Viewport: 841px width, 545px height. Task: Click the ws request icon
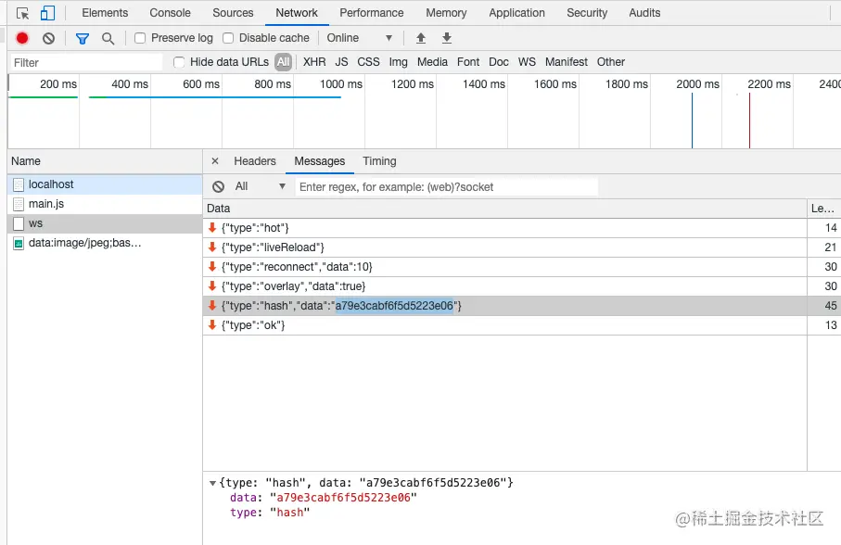point(19,223)
